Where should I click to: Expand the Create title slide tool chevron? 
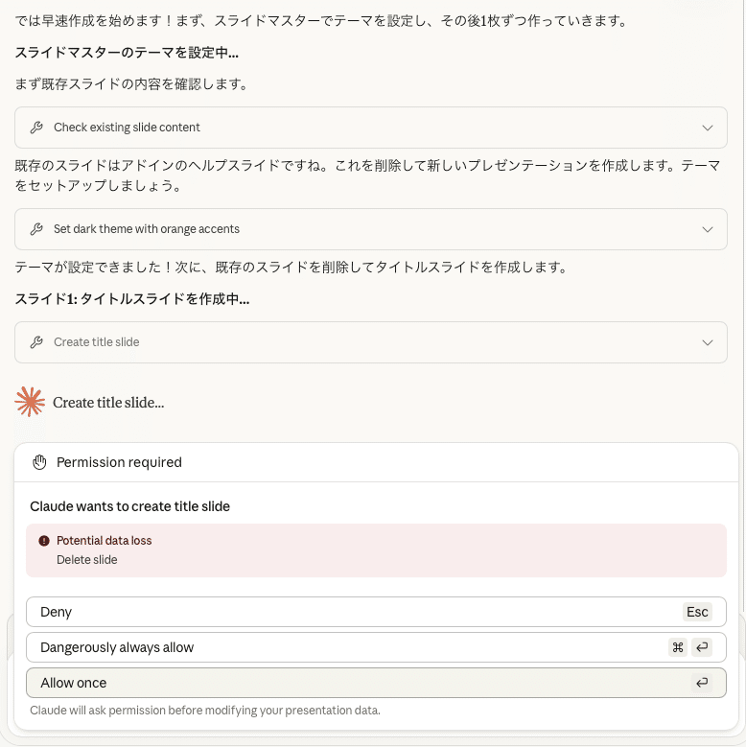click(708, 342)
